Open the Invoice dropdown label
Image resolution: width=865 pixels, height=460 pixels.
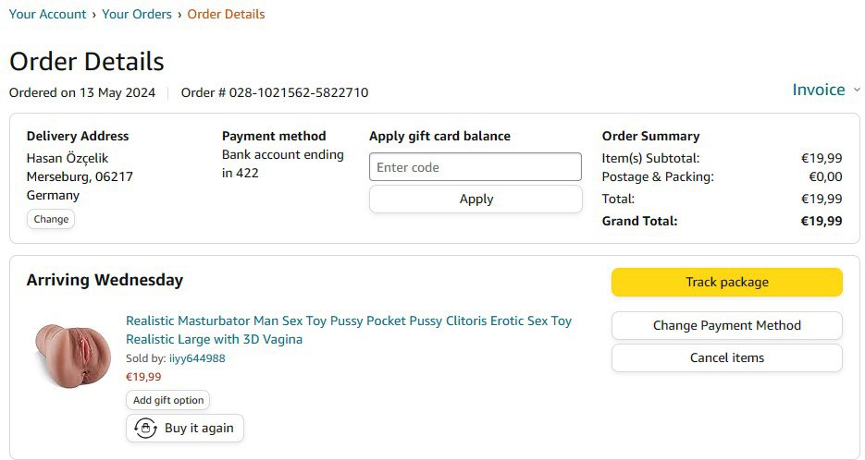[x=818, y=90]
